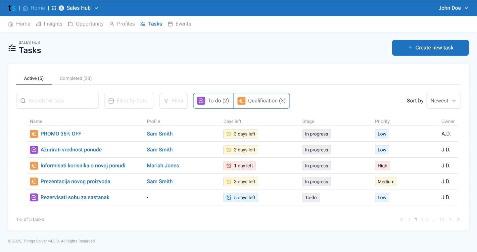Open the John Doe user menu
Screen dimensions: 477x252
click(453, 8)
